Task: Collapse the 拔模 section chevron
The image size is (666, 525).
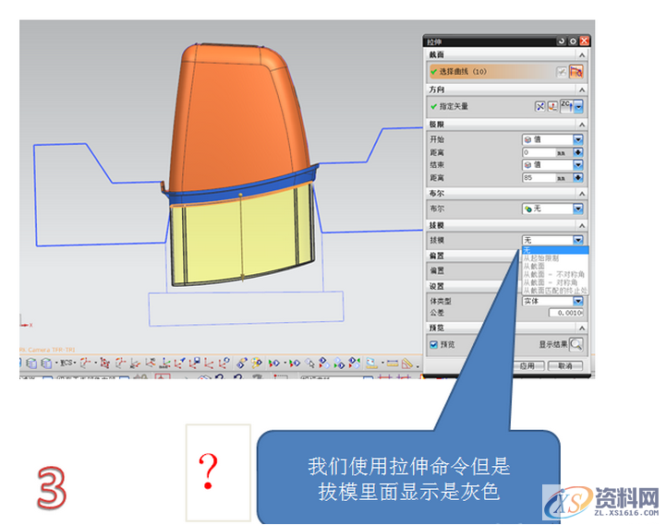Action: (x=582, y=226)
